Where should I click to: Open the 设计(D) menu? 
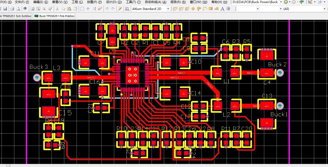[x=114, y=2]
